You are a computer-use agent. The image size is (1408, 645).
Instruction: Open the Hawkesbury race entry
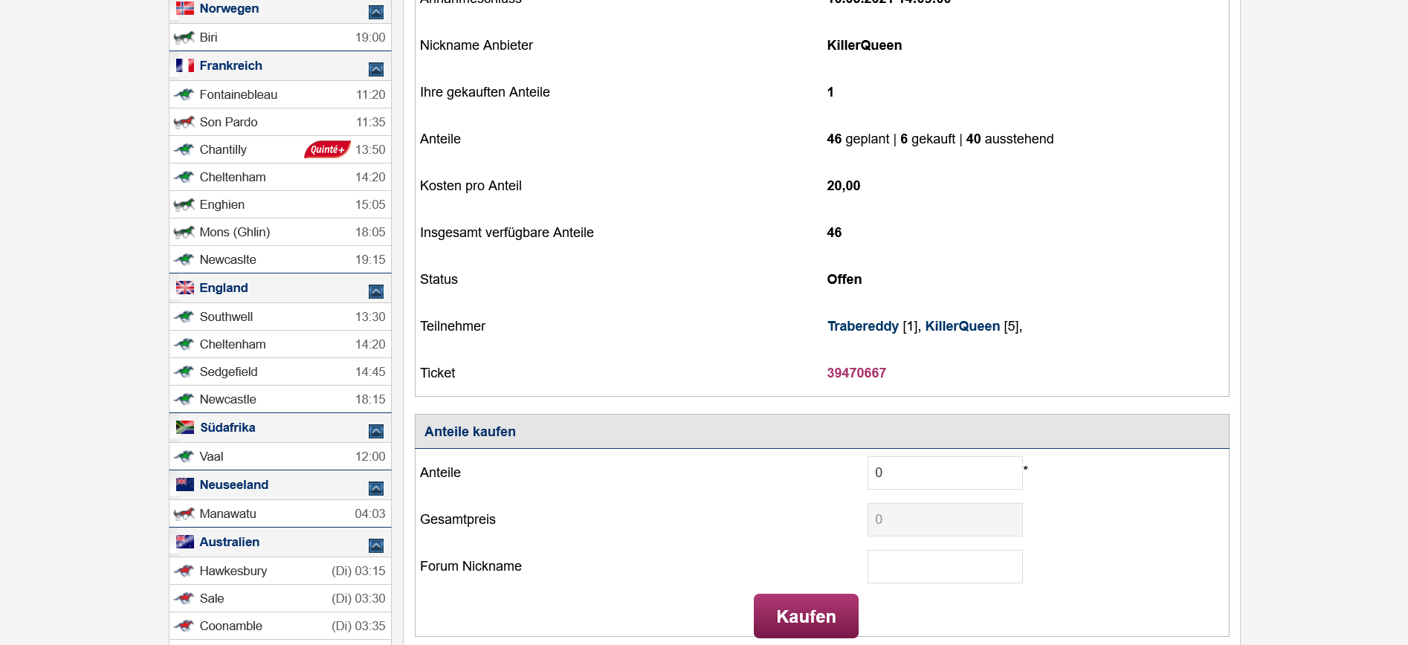click(280, 571)
